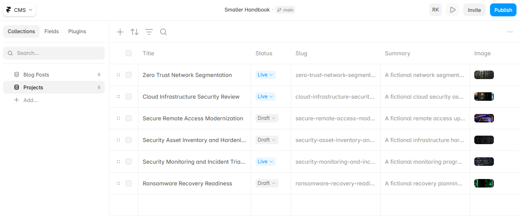Click the preview play icon

tap(453, 10)
